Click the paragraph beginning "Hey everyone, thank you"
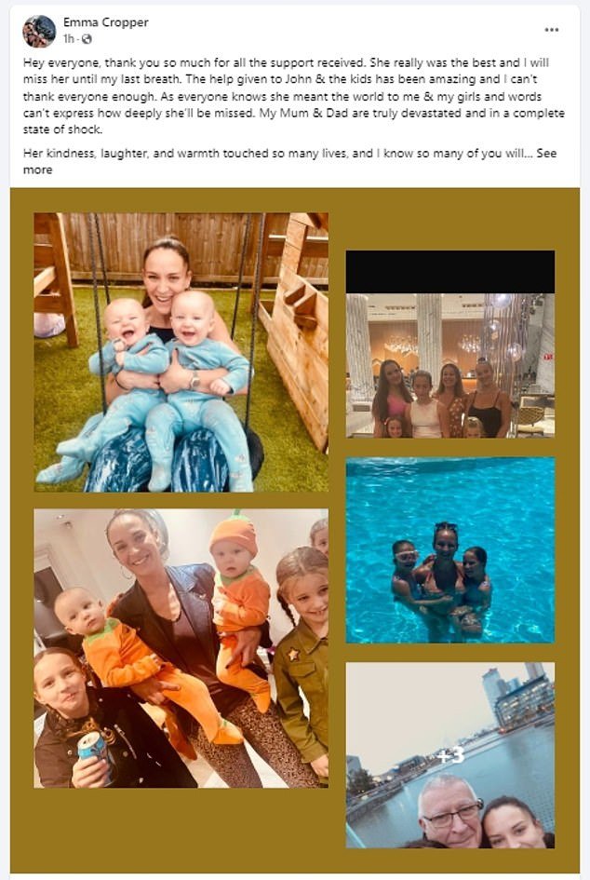Viewport: 590px width, 880px height. (x=294, y=96)
